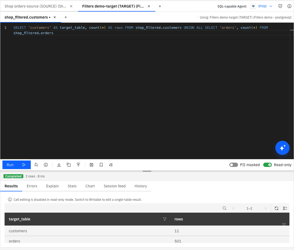294x250 pixels.
Task: Save the query with the floppy icon
Action: (x=91, y=165)
